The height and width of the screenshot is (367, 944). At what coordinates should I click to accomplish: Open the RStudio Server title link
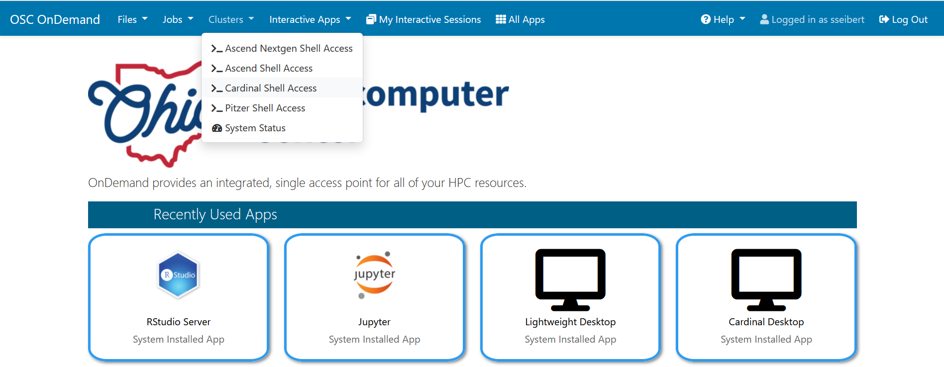[179, 322]
